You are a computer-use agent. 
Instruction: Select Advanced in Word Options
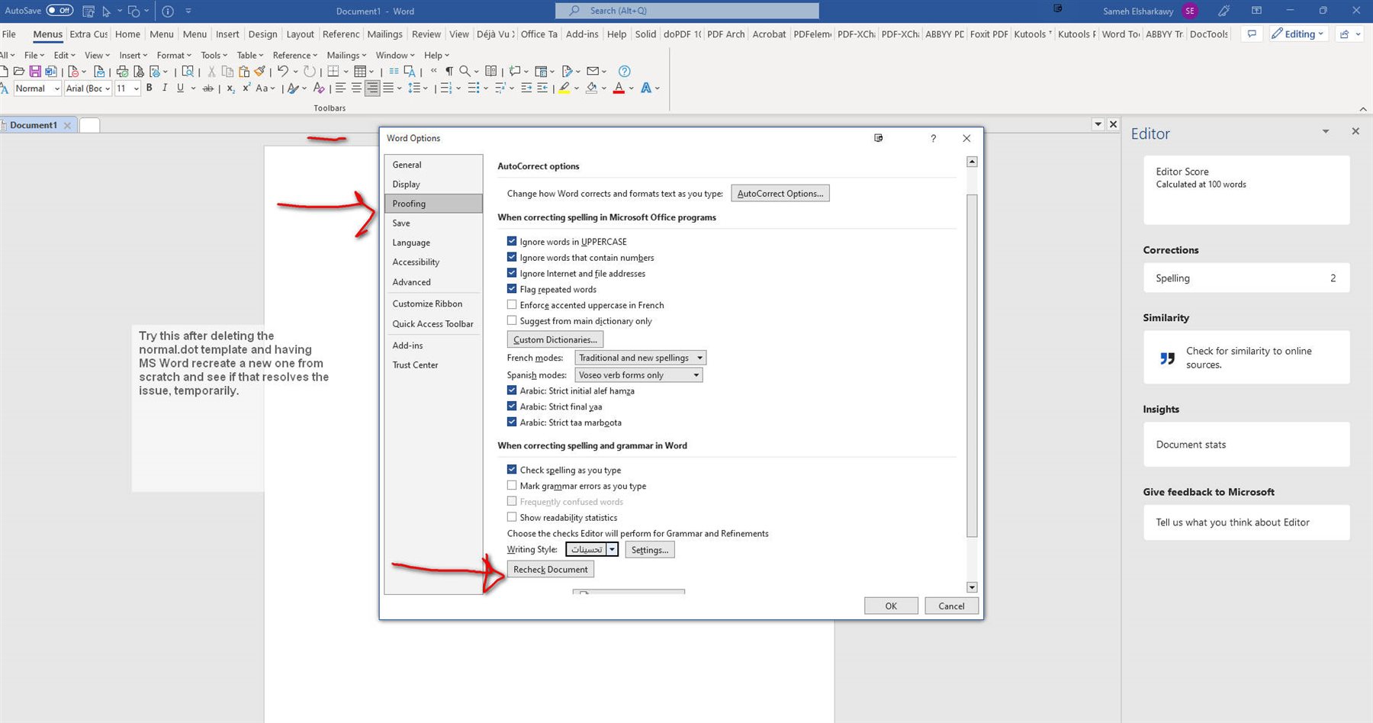click(433, 281)
